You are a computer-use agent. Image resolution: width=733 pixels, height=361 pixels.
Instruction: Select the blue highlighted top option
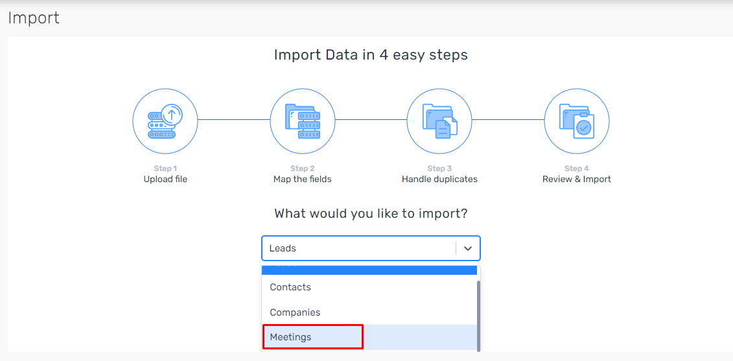tap(369, 270)
